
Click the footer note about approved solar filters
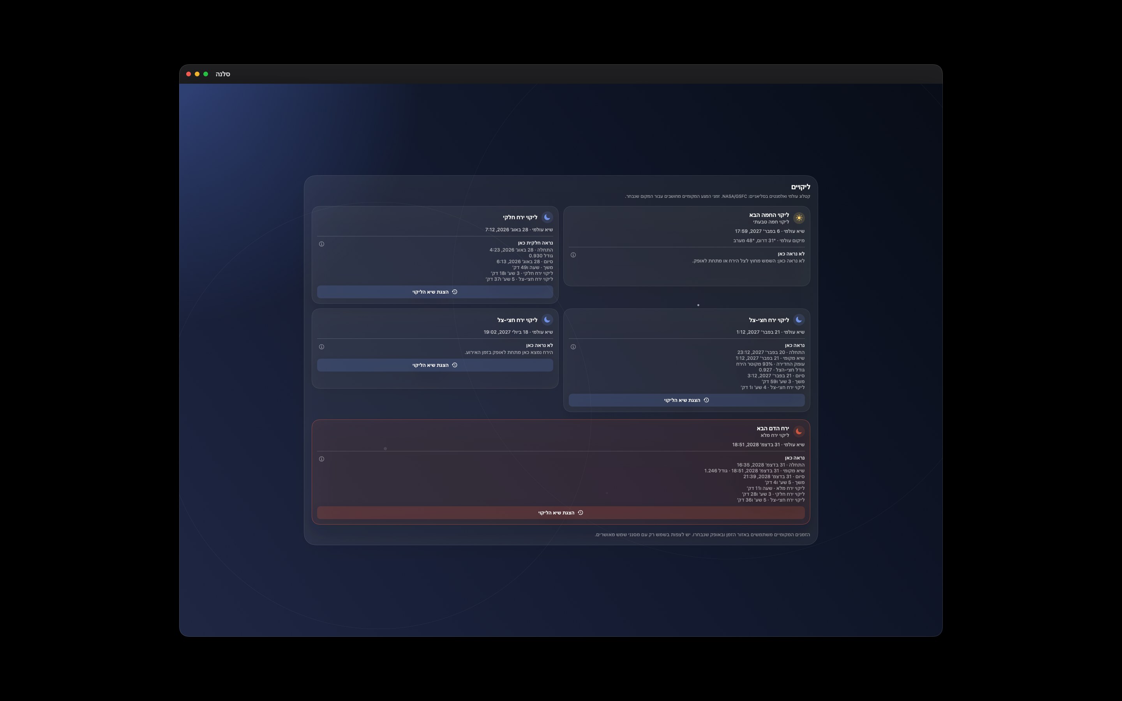coord(702,535)
